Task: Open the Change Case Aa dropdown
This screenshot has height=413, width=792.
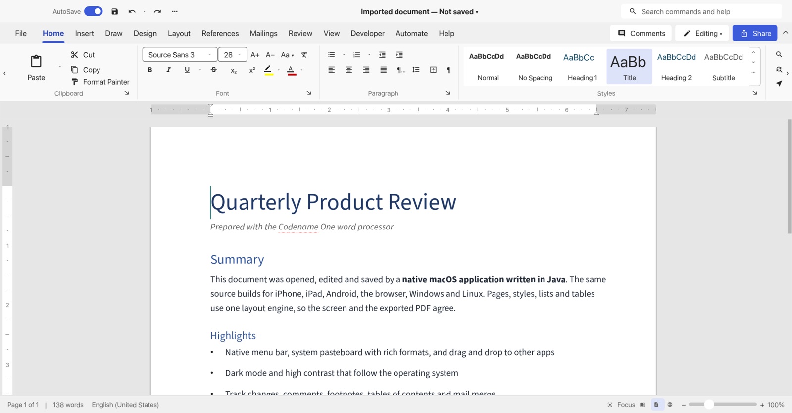Action: tap(288, 55)
